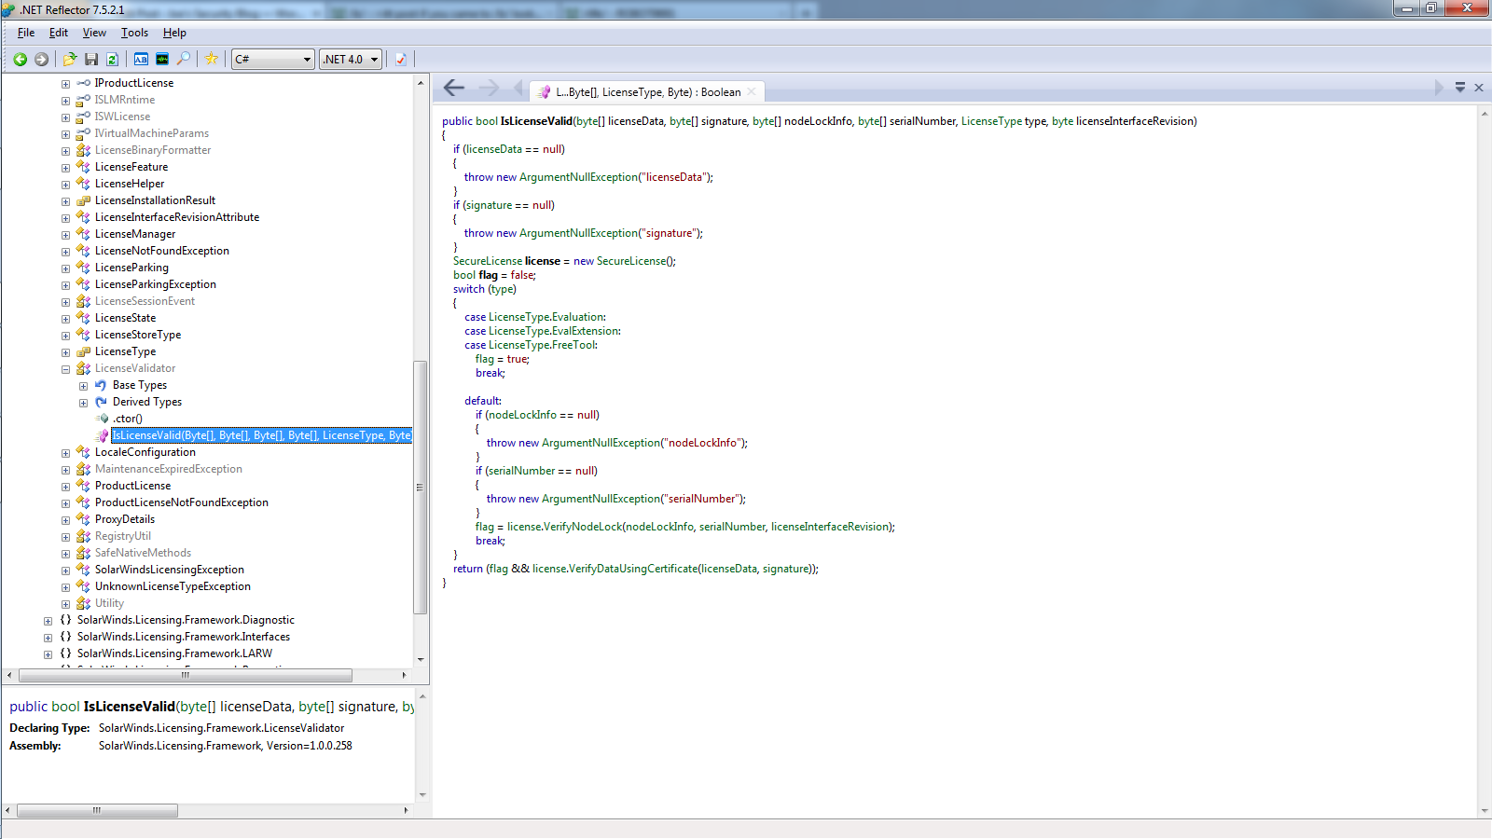The width and height of the screenshot is (1492, 839).
Task: Click the ISWLicense interface icon
Action: click(83, 117)
